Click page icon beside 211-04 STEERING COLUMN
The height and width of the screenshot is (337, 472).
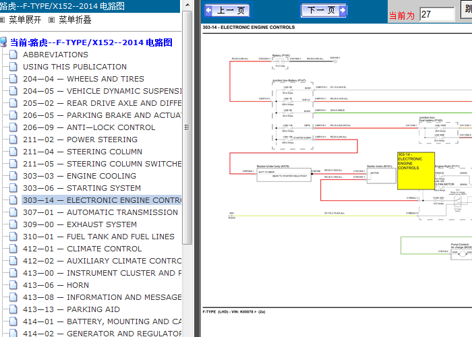pos(13,152)
